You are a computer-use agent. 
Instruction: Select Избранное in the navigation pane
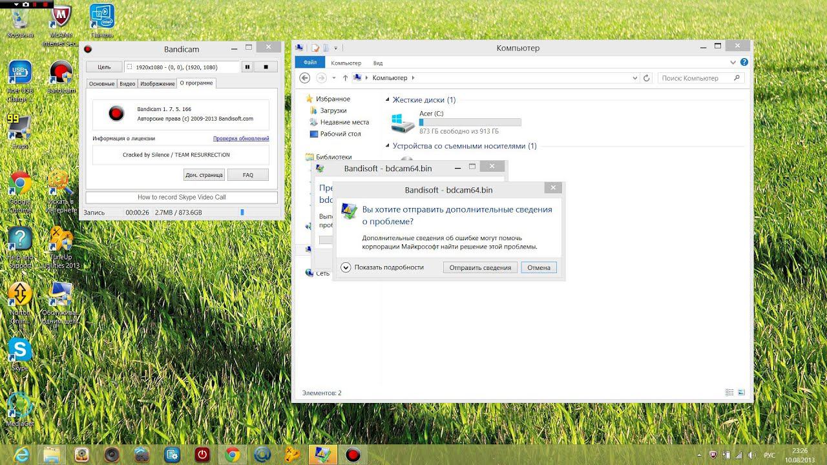(333, 99)
